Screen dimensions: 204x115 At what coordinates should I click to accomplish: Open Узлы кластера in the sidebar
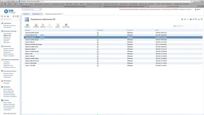[x=7, y=34]
